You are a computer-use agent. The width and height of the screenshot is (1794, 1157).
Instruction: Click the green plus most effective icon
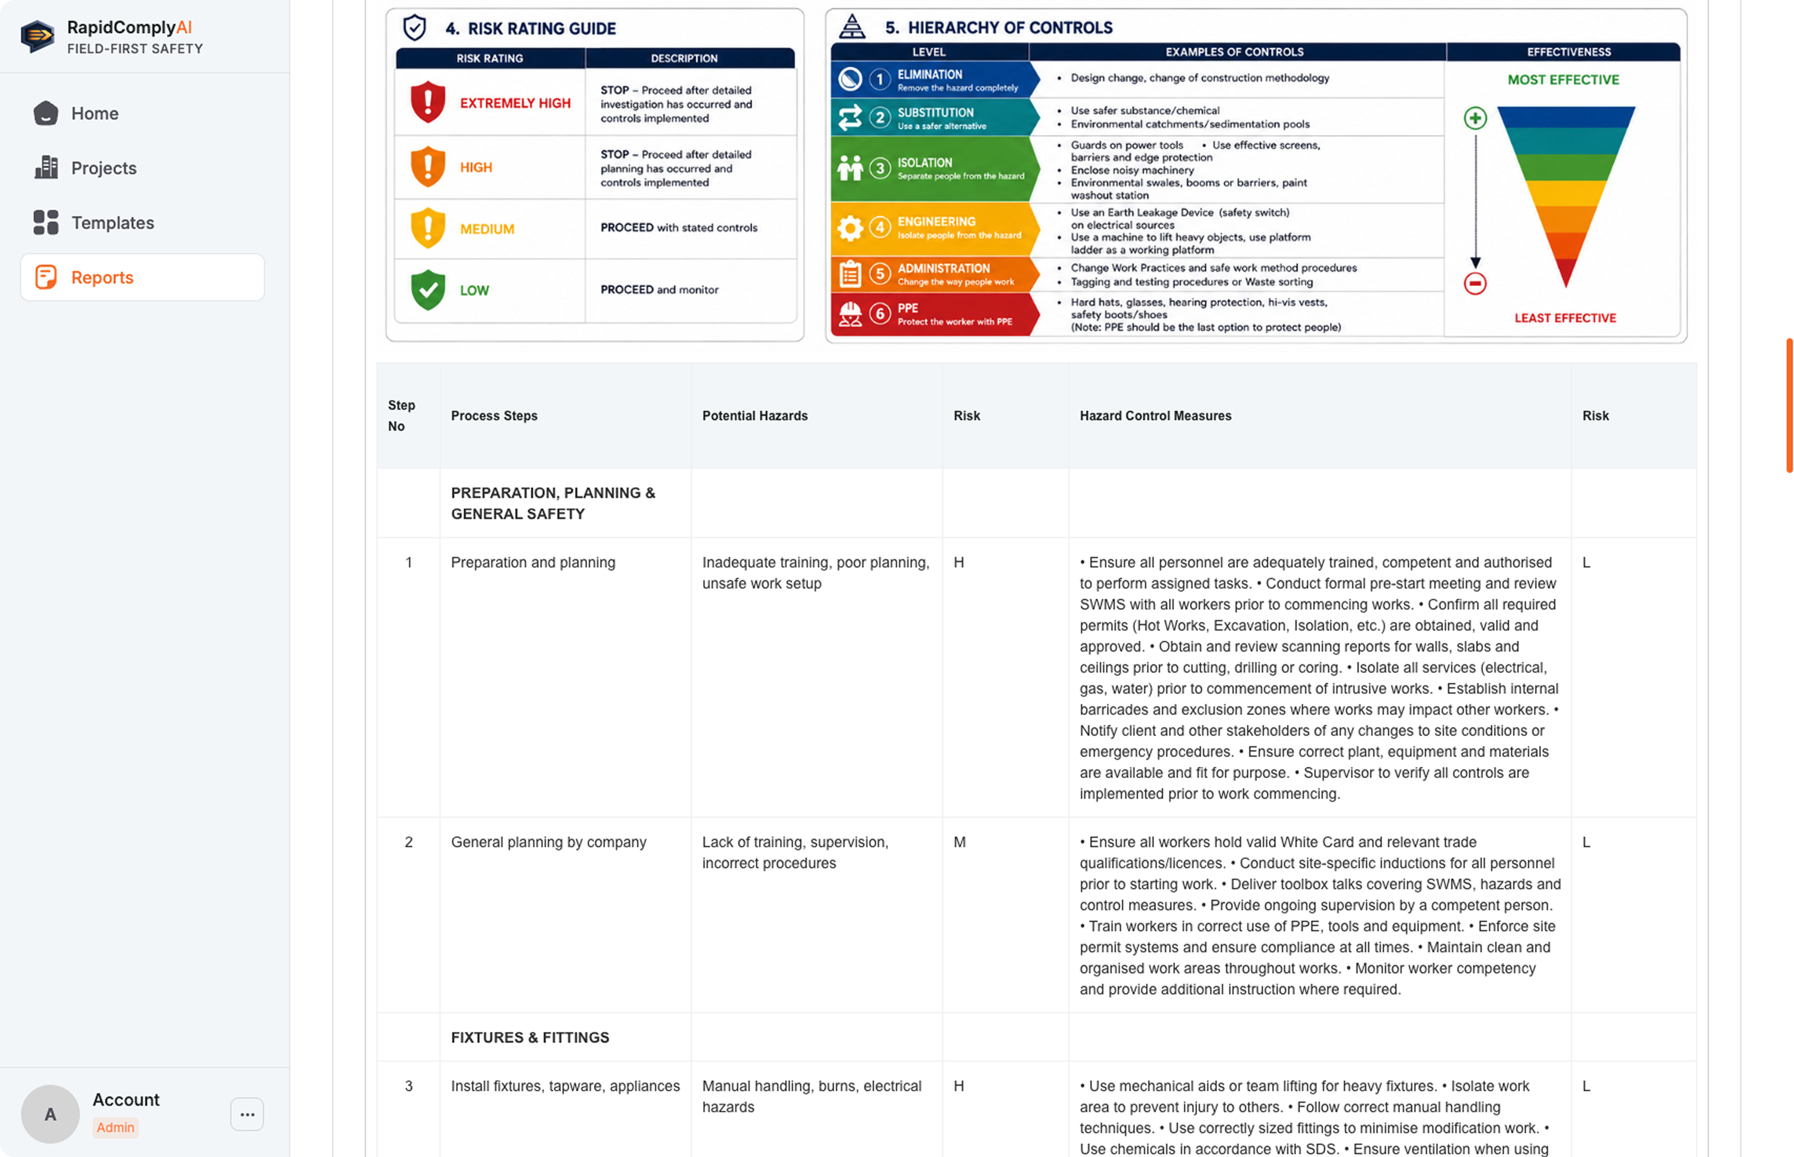[x=1475, y=118]
